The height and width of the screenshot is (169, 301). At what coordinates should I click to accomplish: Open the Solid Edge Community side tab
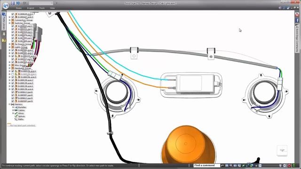pyautogui.click(x=297, y=39)
